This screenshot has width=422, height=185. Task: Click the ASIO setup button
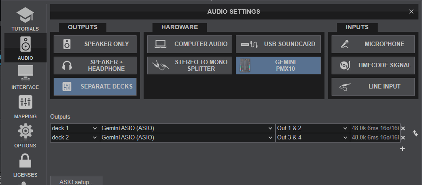pos(77,181)
